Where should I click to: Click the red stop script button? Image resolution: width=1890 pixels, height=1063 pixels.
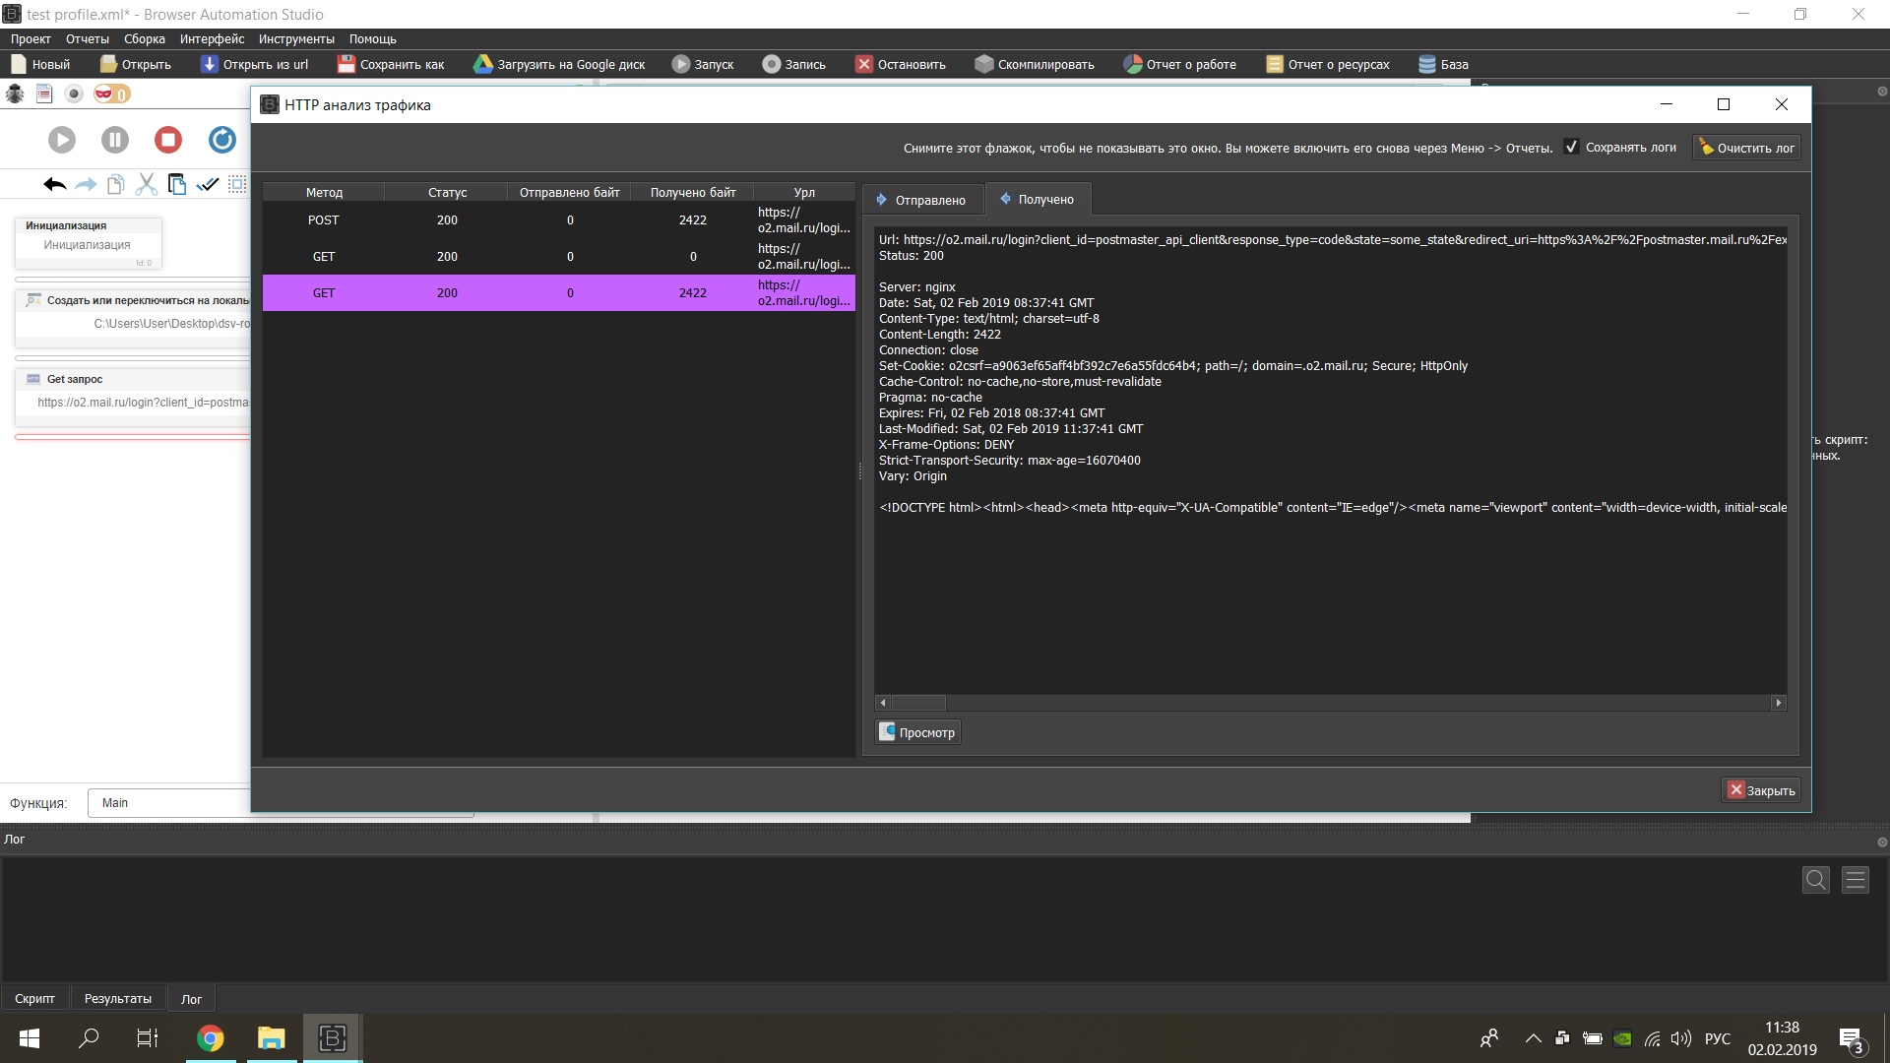(x=168, y=140)
